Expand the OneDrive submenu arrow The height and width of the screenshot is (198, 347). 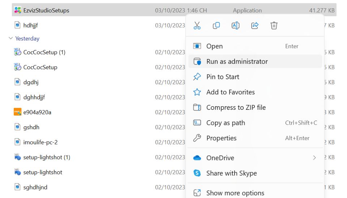click(314, 158)
